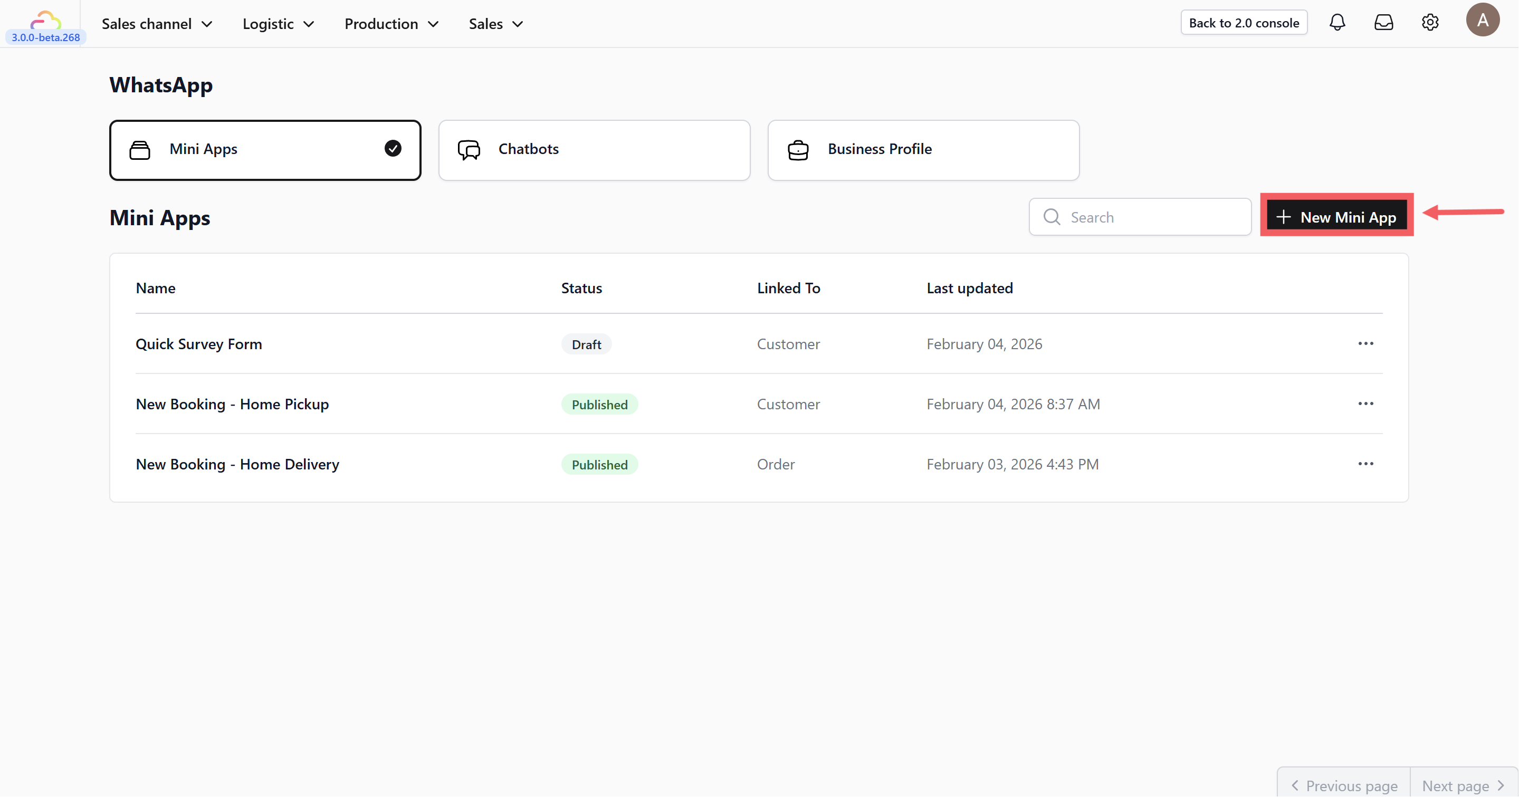Open more options for New Booking - Home Delivery
The width and height of the screenshot is (1519, 797).
pos(1365,464)
